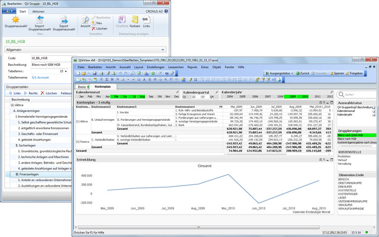Open Extras menu in QlikView

[x=205, y=67]
